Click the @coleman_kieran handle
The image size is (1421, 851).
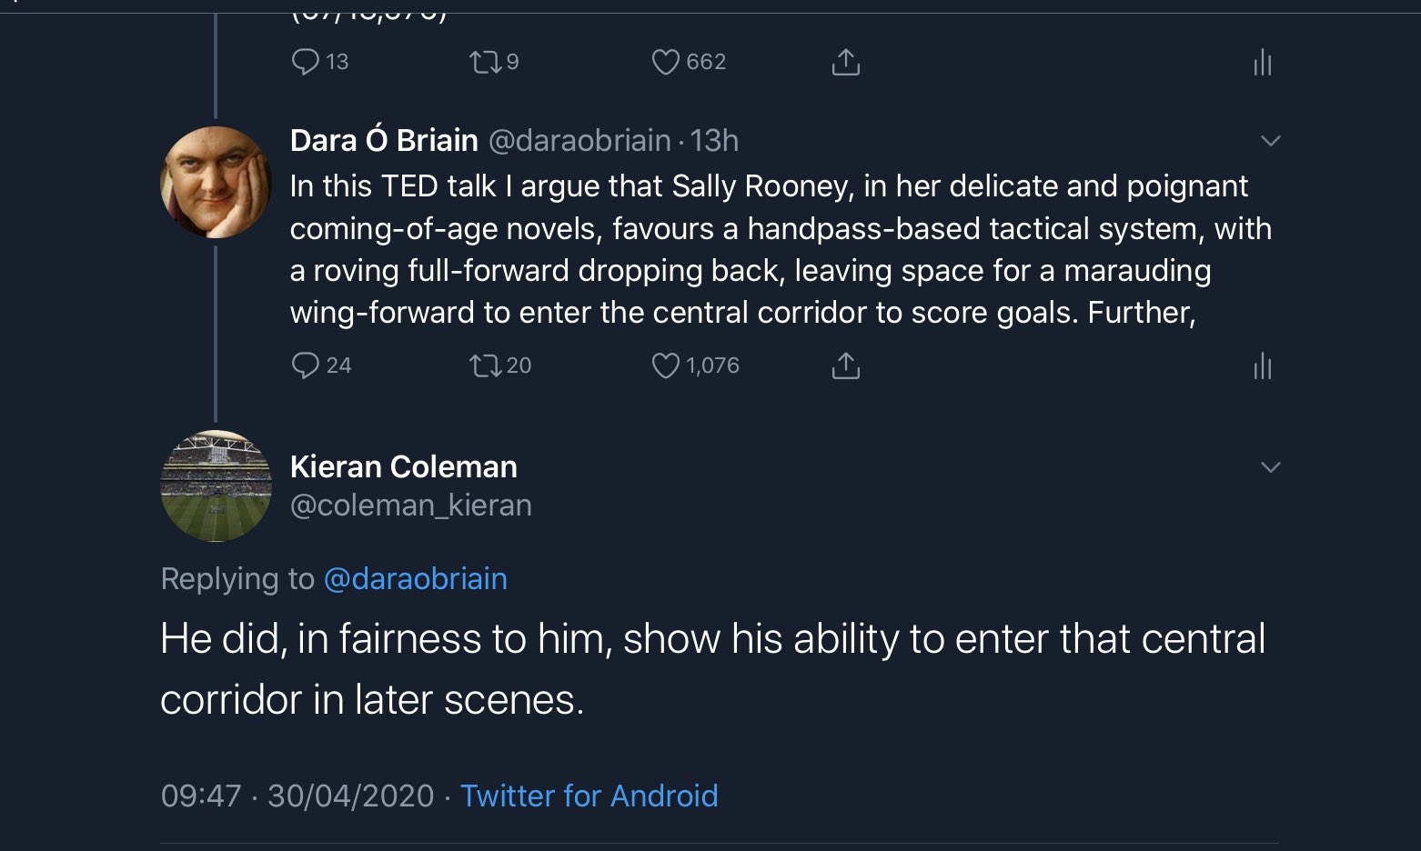tap(410, 505)
